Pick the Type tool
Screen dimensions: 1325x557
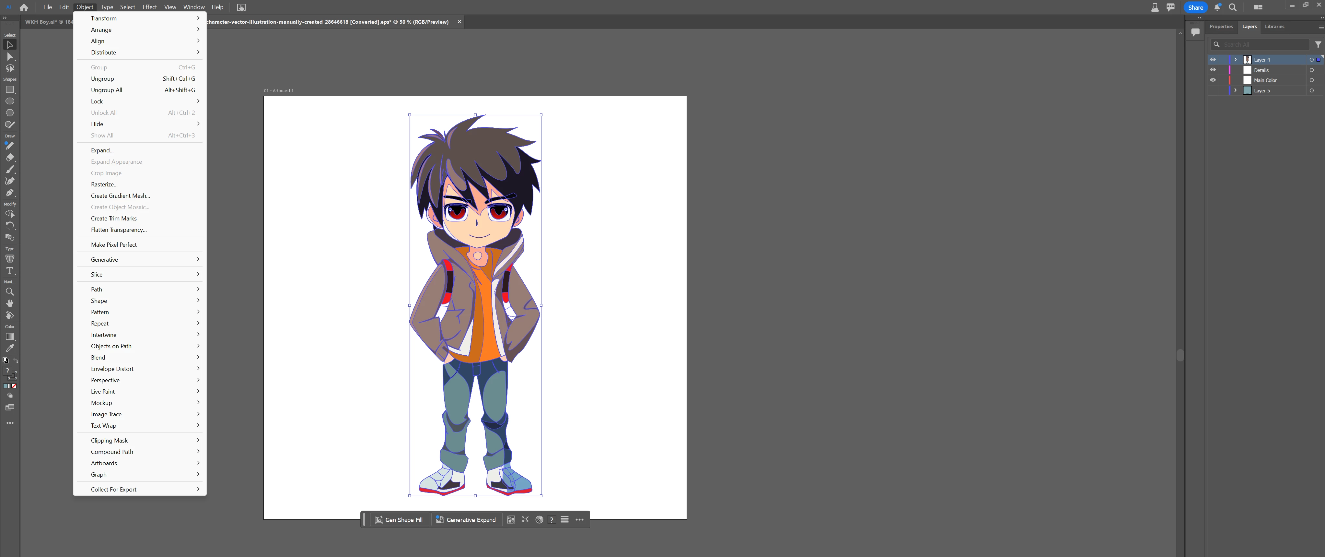[x=10, y=271]
